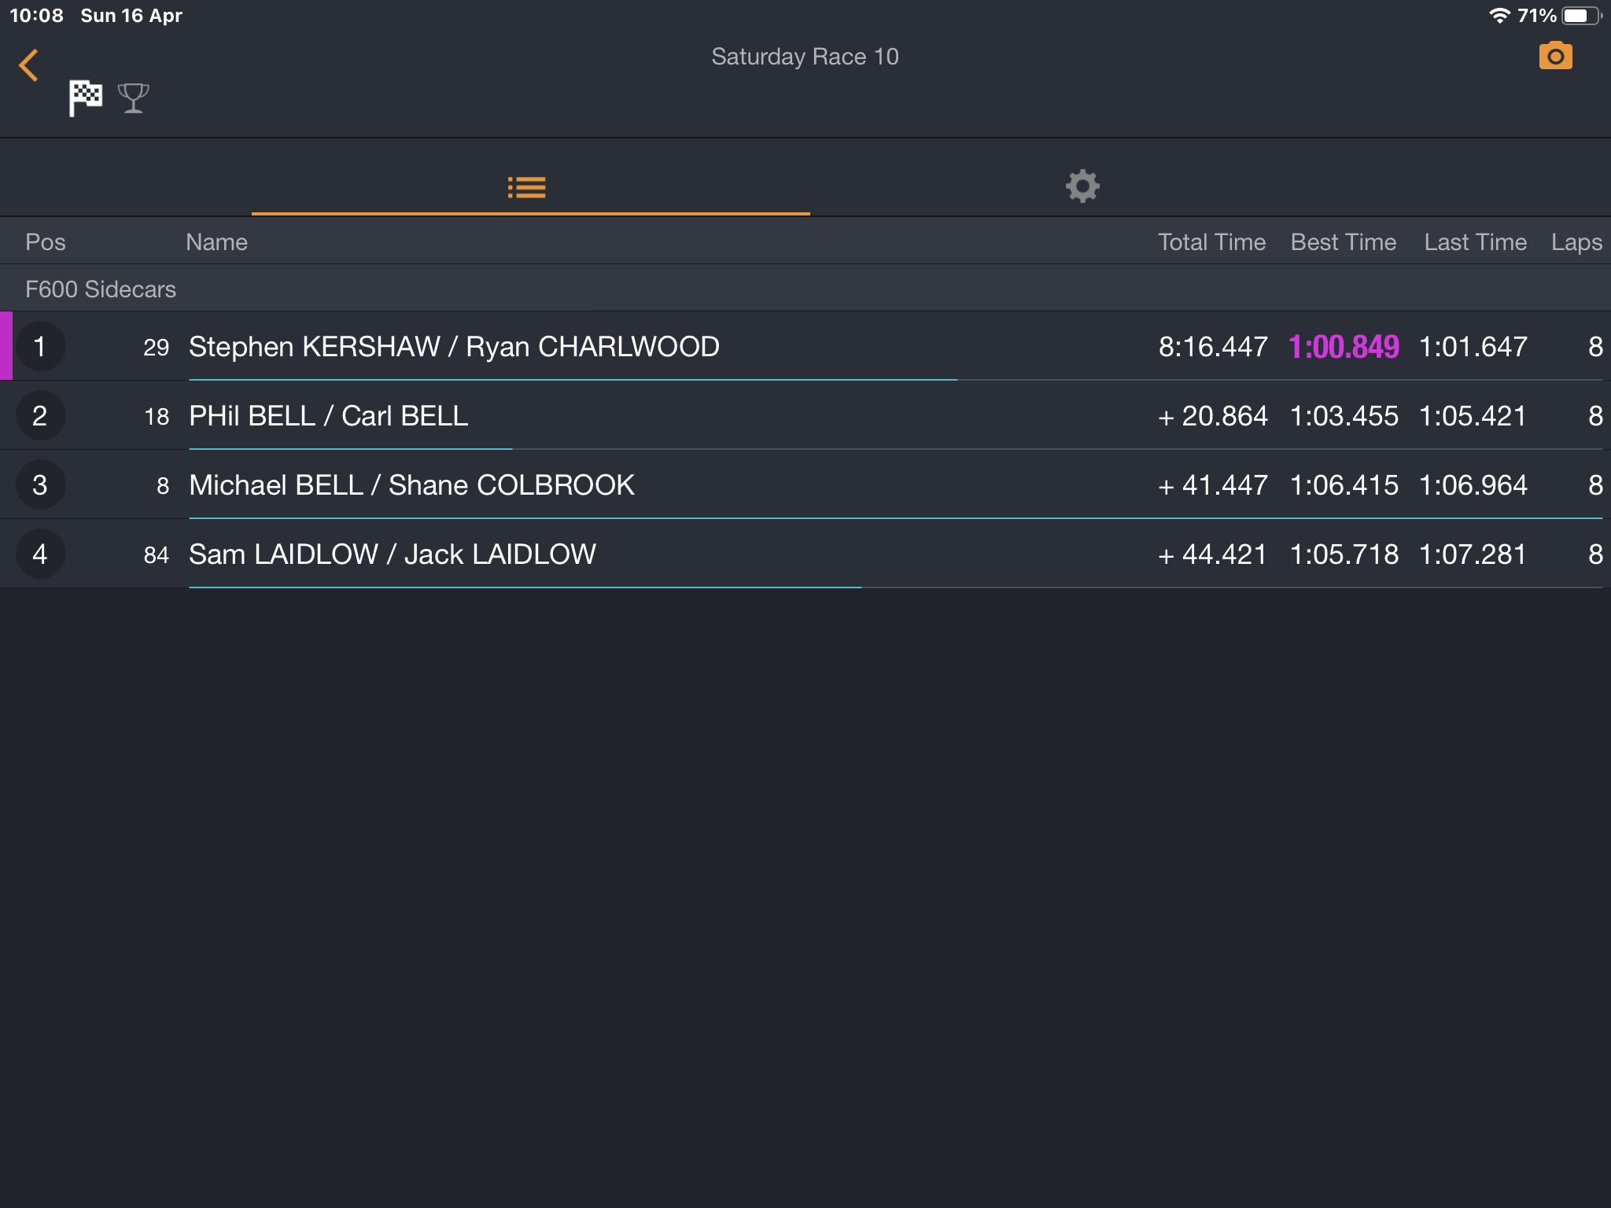Select the checkered flag results icon
This screenshot has width=1611, height=1208.
[x=85, y=98]
